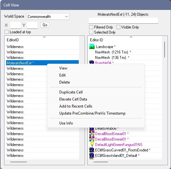The image size is (171, 169).
Task: Select the DefaultLightGreenFungus01NS row
Action: (125, 145)
